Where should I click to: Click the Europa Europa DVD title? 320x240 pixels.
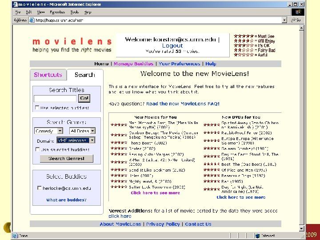click(x=248, y=140)
